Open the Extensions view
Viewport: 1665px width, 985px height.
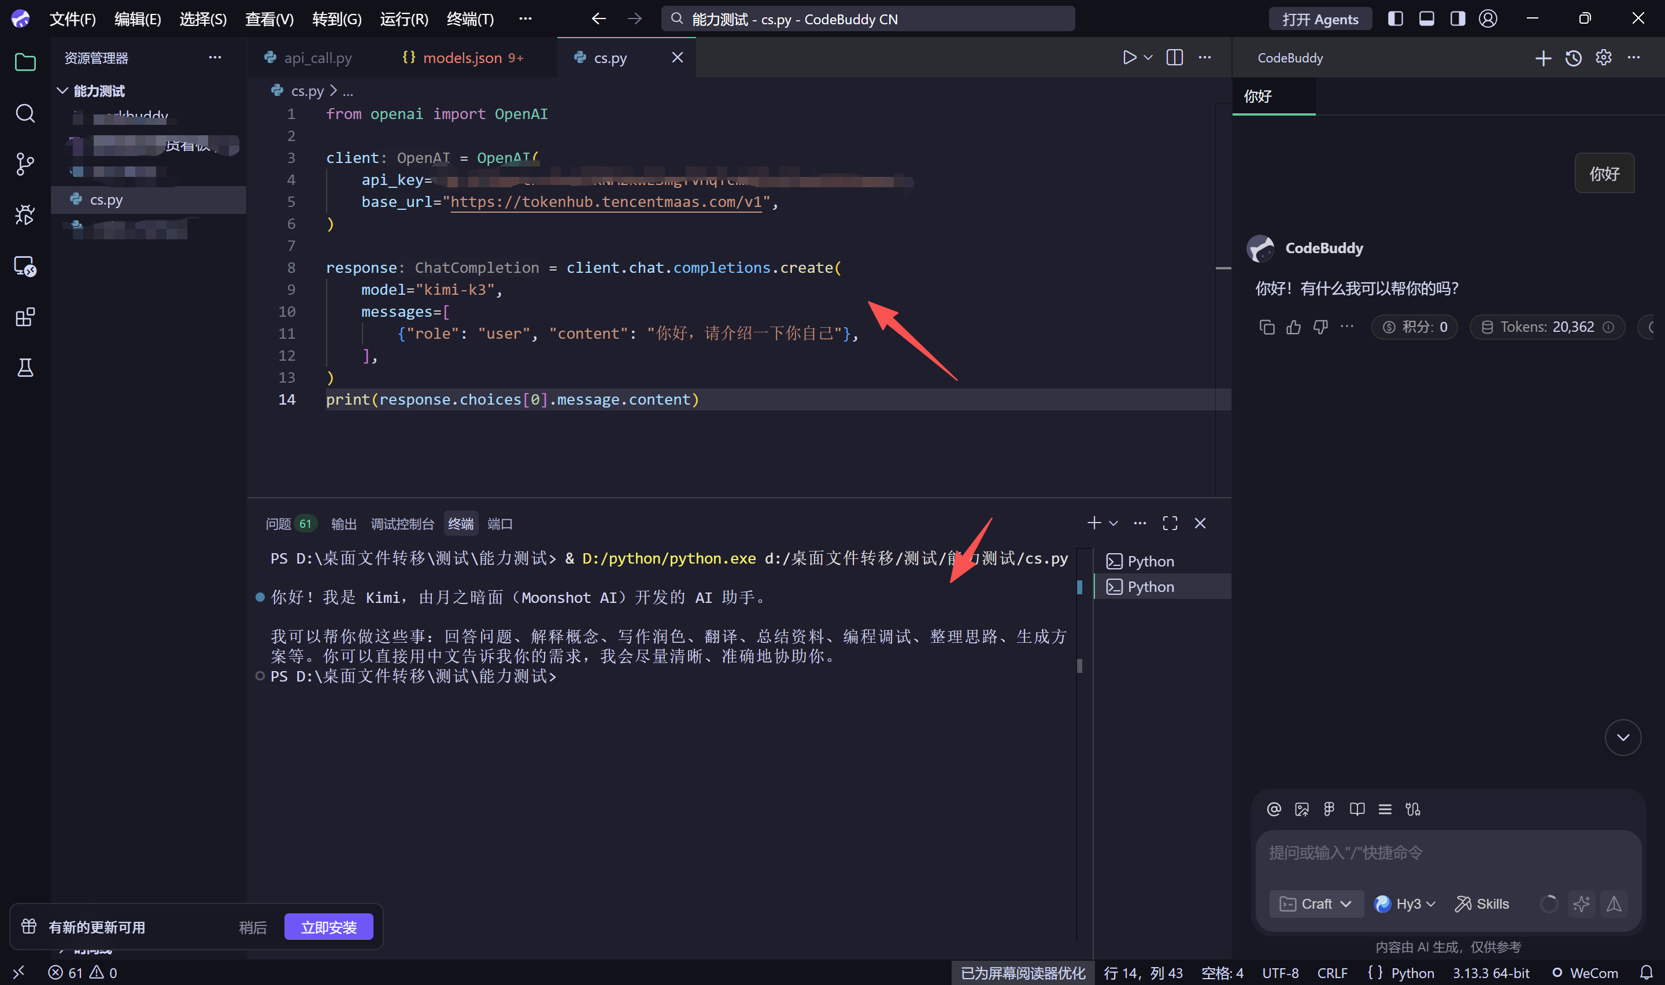(25, 317)
